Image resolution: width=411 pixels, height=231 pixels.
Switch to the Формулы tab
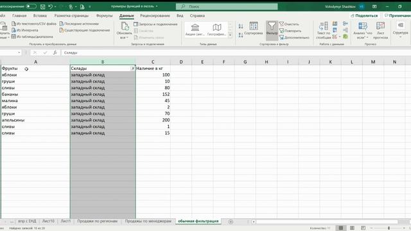[x=104, y=15]
